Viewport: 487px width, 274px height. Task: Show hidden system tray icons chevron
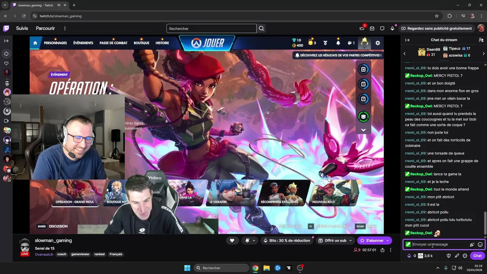click(438, 268)
